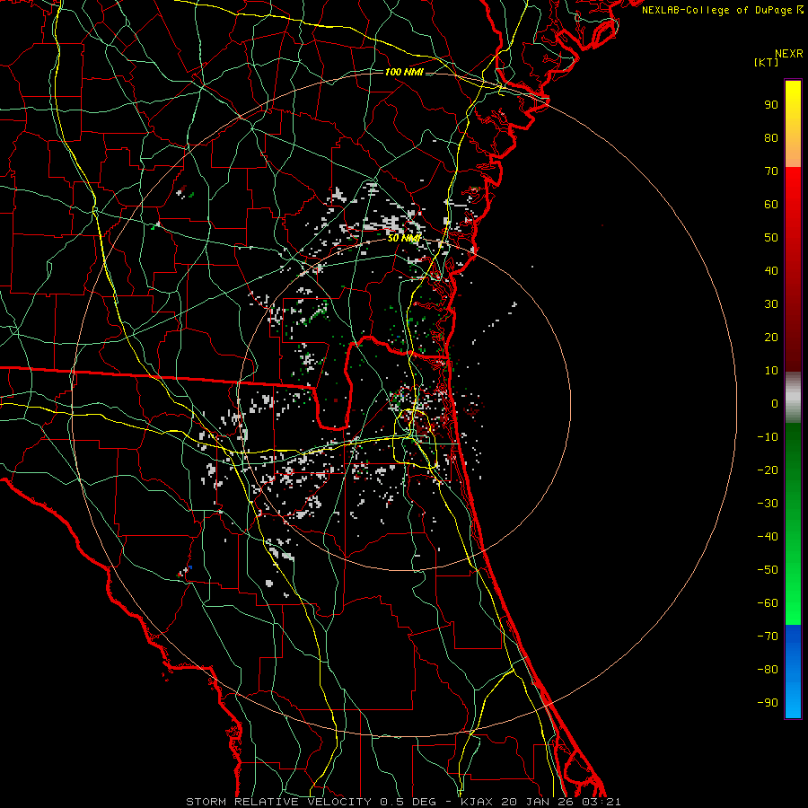The image size is (808, 808).
Task: Click the 100 NMI range ring label
Action: [x=404, y=72]
